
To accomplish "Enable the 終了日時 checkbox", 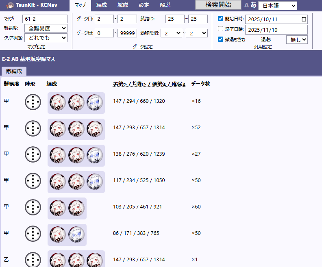I will [220, 29].
